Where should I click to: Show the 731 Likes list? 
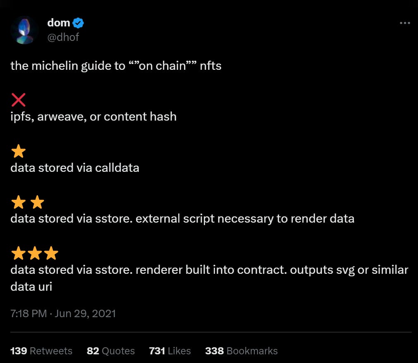click(170, 351)
